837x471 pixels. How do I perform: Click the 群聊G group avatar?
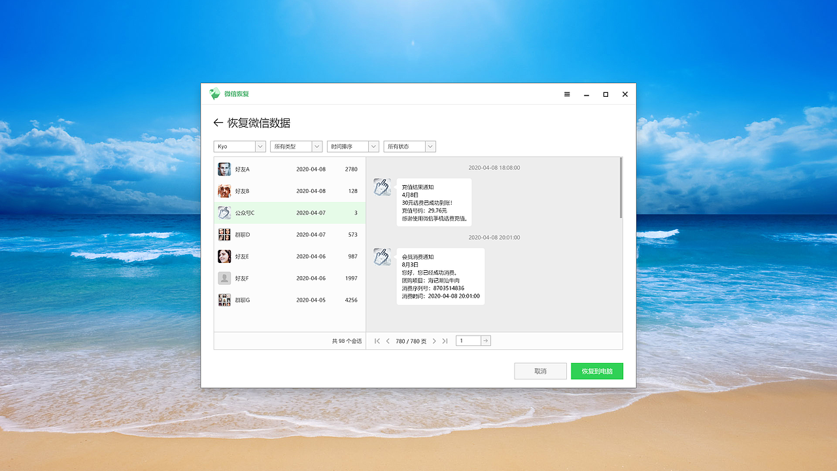pos(224,300)
